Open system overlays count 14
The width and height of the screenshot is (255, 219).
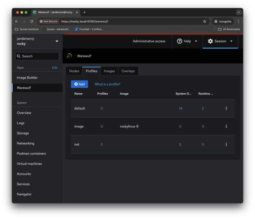[181, 108]
